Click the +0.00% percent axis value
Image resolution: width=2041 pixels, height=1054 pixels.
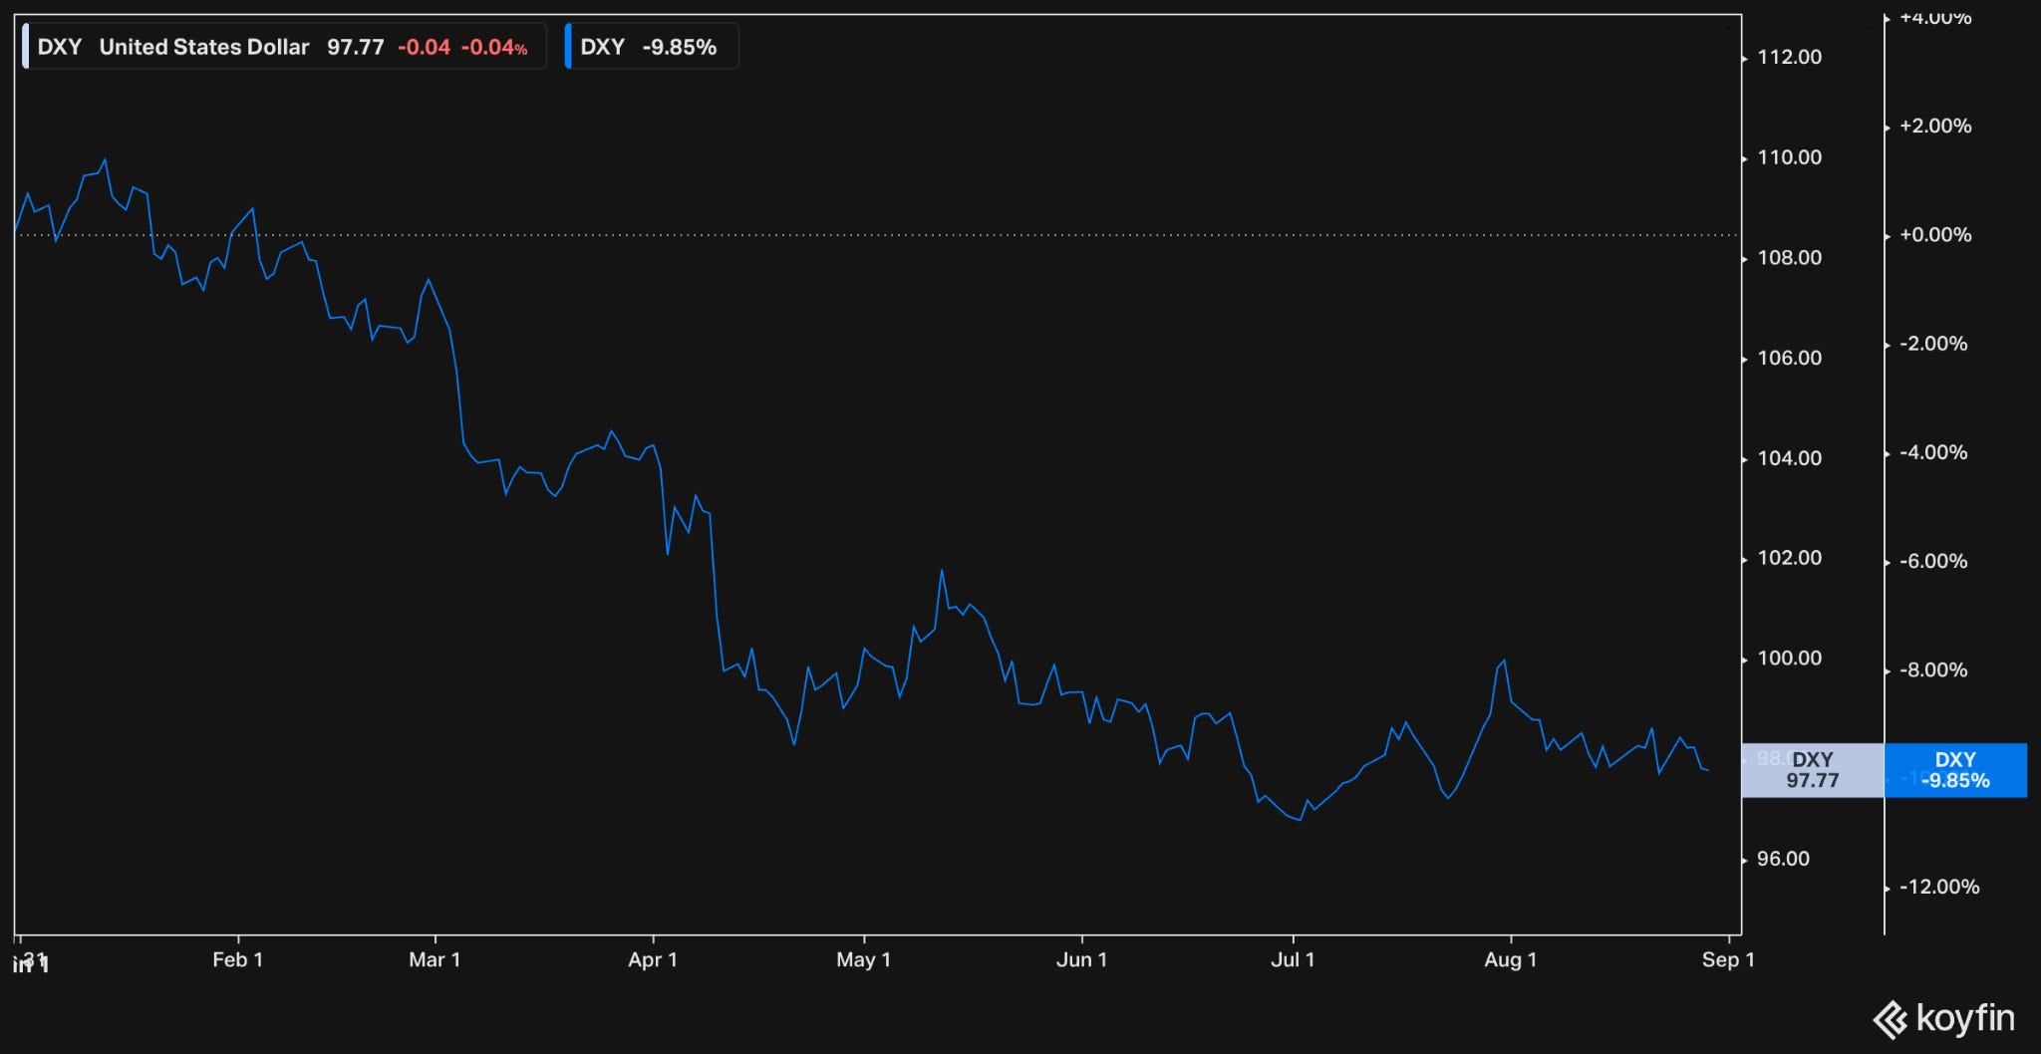(1935, 235)
